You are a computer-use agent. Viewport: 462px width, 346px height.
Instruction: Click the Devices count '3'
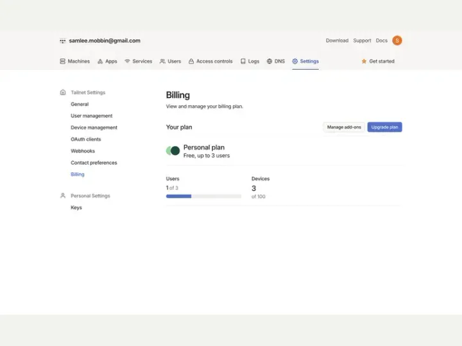pyautogui.click(x=253, y=188)
